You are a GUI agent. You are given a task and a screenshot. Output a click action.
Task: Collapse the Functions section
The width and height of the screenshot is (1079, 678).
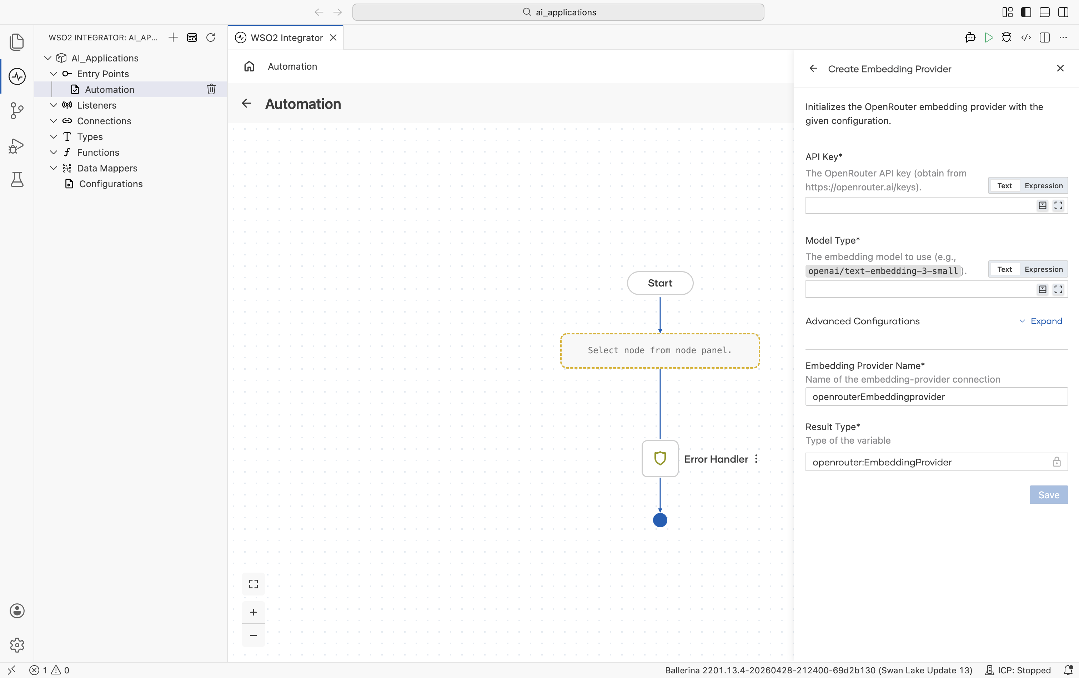pos(53,152)
